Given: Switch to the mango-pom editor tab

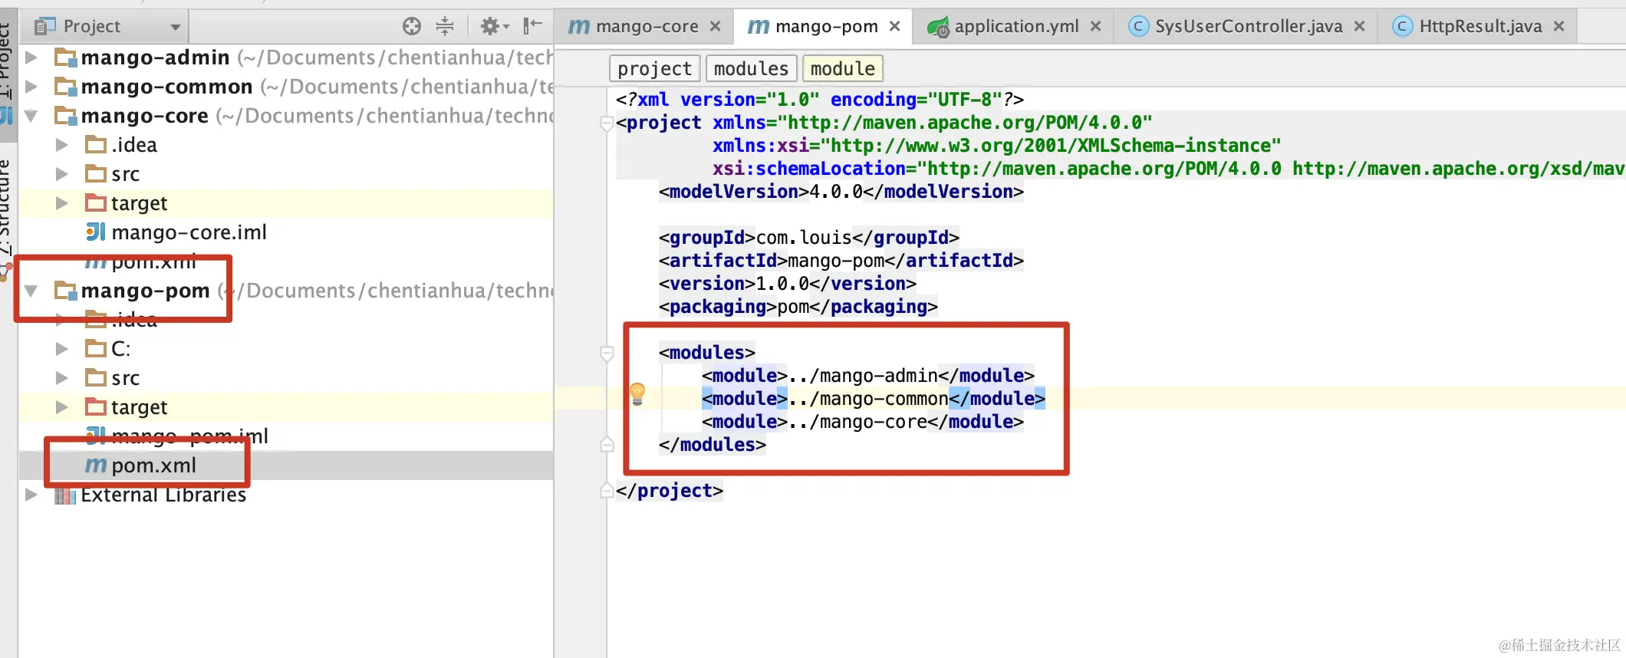Looking at the screenshot, I should point(824,27).
